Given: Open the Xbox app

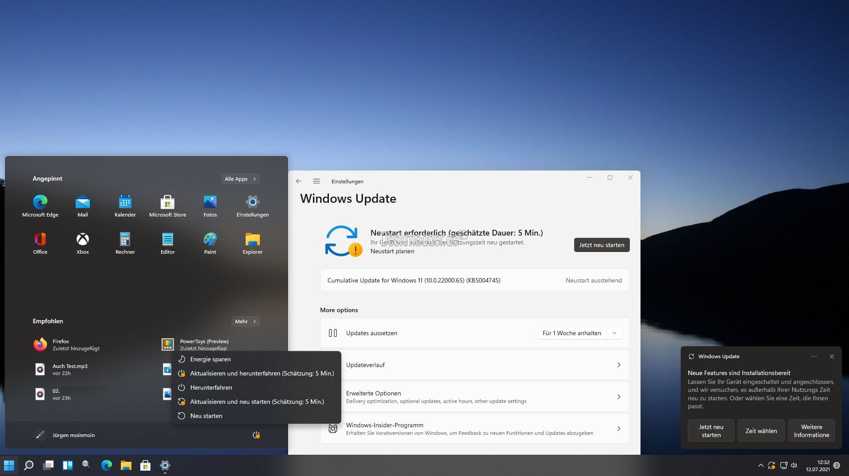Looking at the screenshot, I should (83, 243).
